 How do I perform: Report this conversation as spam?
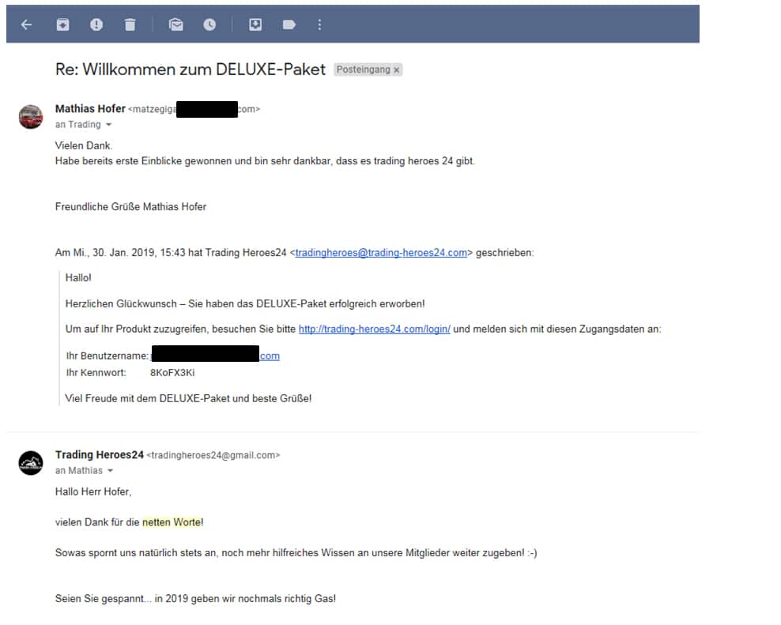[96, 24]
